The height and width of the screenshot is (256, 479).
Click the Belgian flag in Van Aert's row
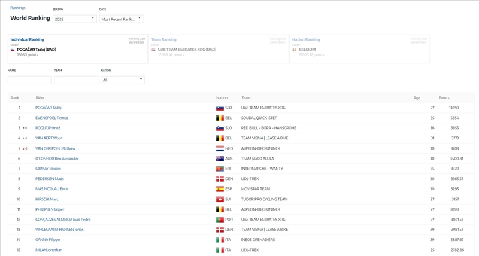(220, 138)
